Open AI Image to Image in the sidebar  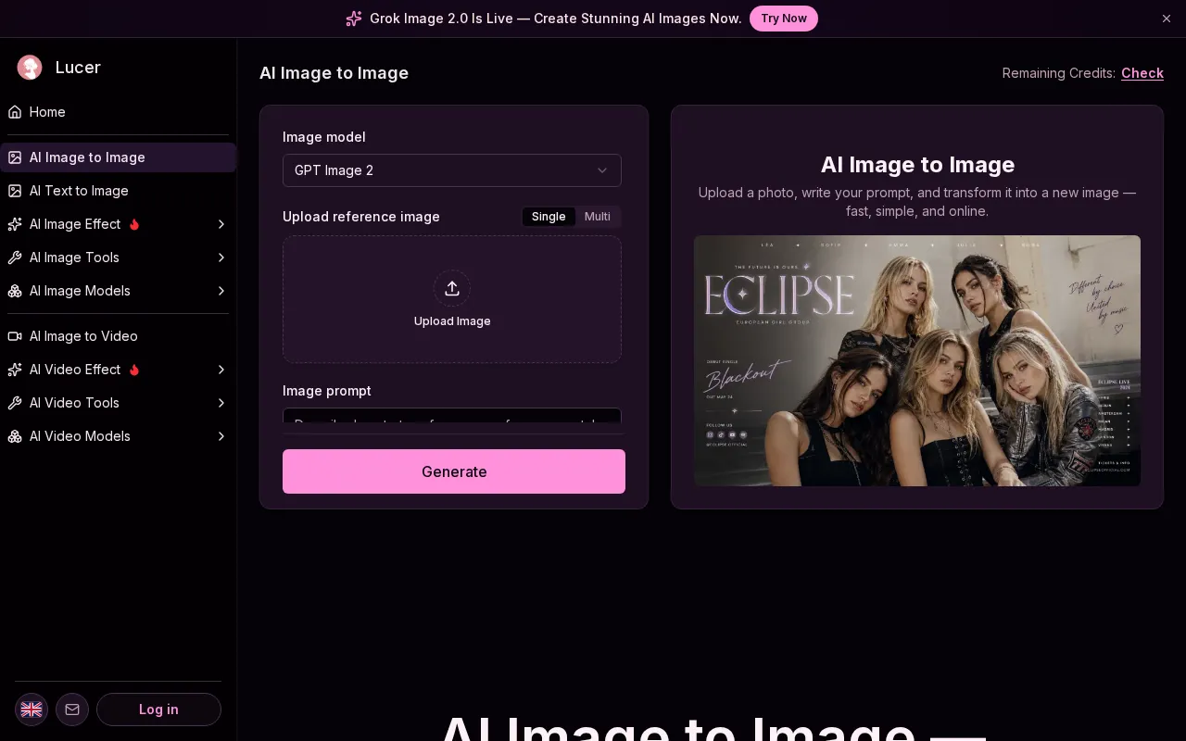(118, 157)
